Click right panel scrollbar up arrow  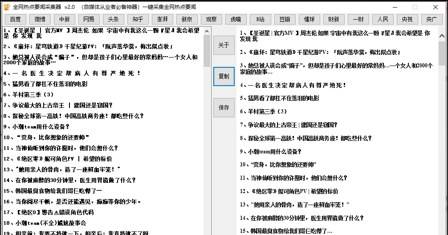coord(442,36)
